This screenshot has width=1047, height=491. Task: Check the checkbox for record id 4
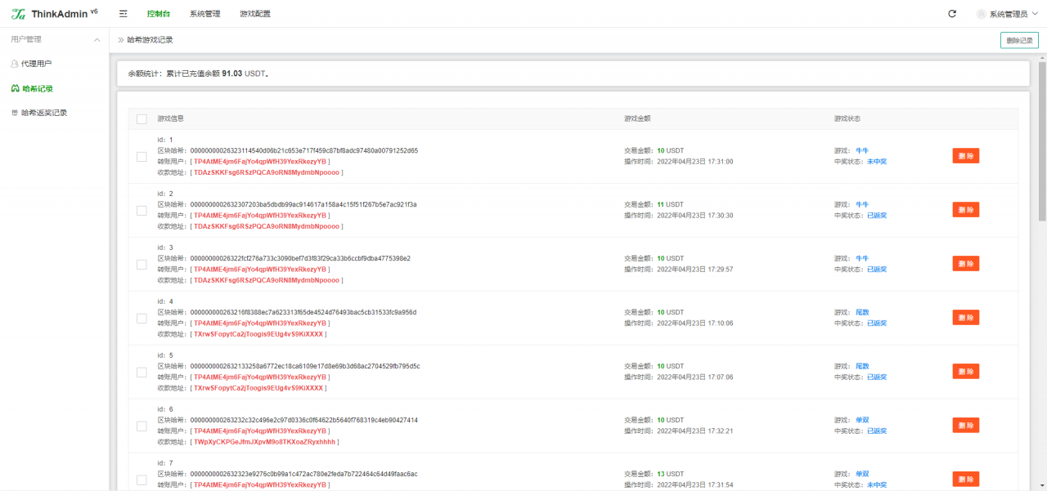click(x=142, y=318)
